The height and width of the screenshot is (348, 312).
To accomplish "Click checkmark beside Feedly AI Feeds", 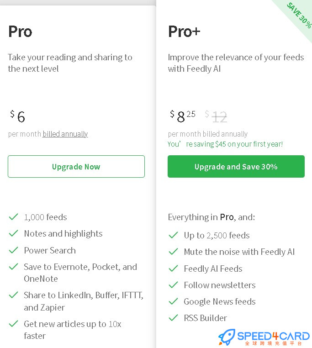I will (x=173, y=269).
